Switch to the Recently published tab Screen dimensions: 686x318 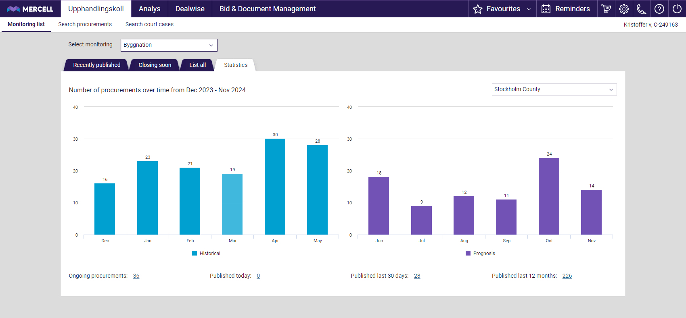click(x=96, y=65)
